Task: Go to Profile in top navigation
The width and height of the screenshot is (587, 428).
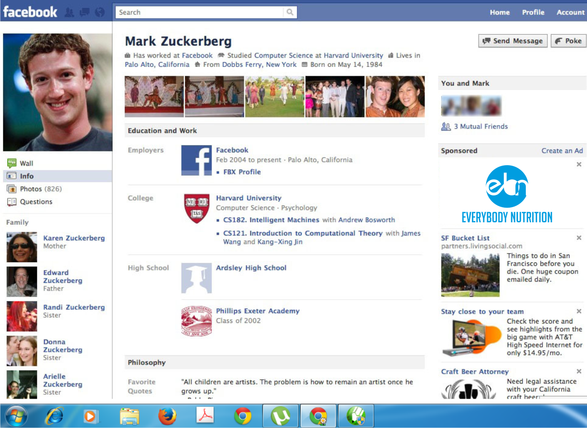Action: point(533,12)
